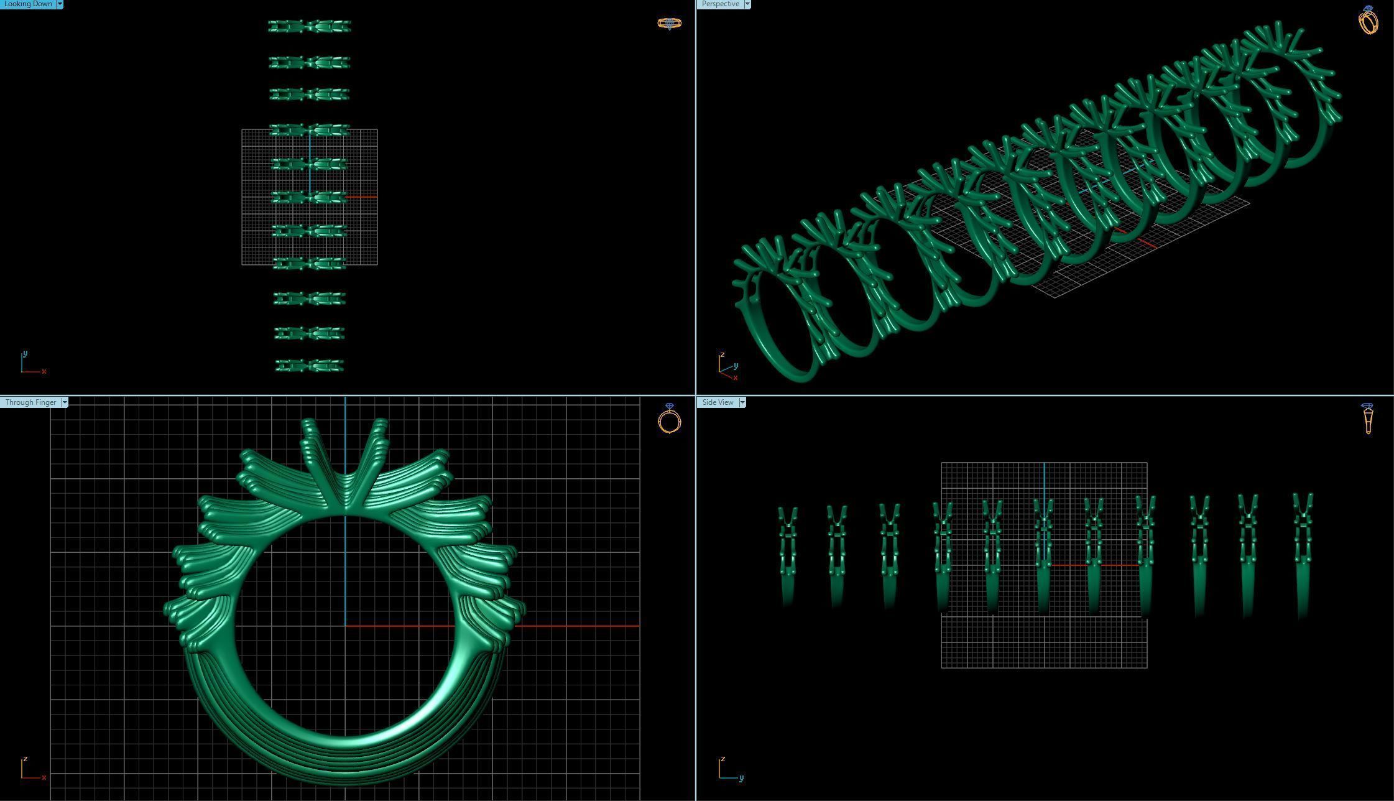Click the Side View ring icon

(x=1368, y=419)
